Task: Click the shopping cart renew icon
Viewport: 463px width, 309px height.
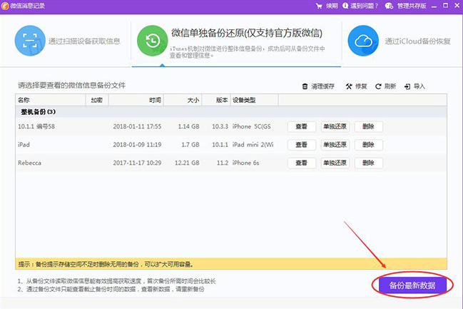Action: [x=318, y=6]
